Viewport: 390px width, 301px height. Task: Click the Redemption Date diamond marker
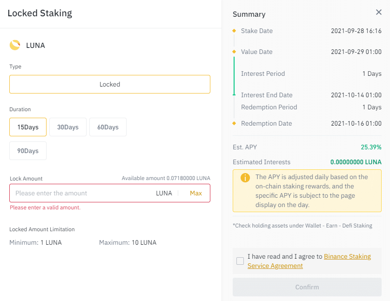pos(234,123)
